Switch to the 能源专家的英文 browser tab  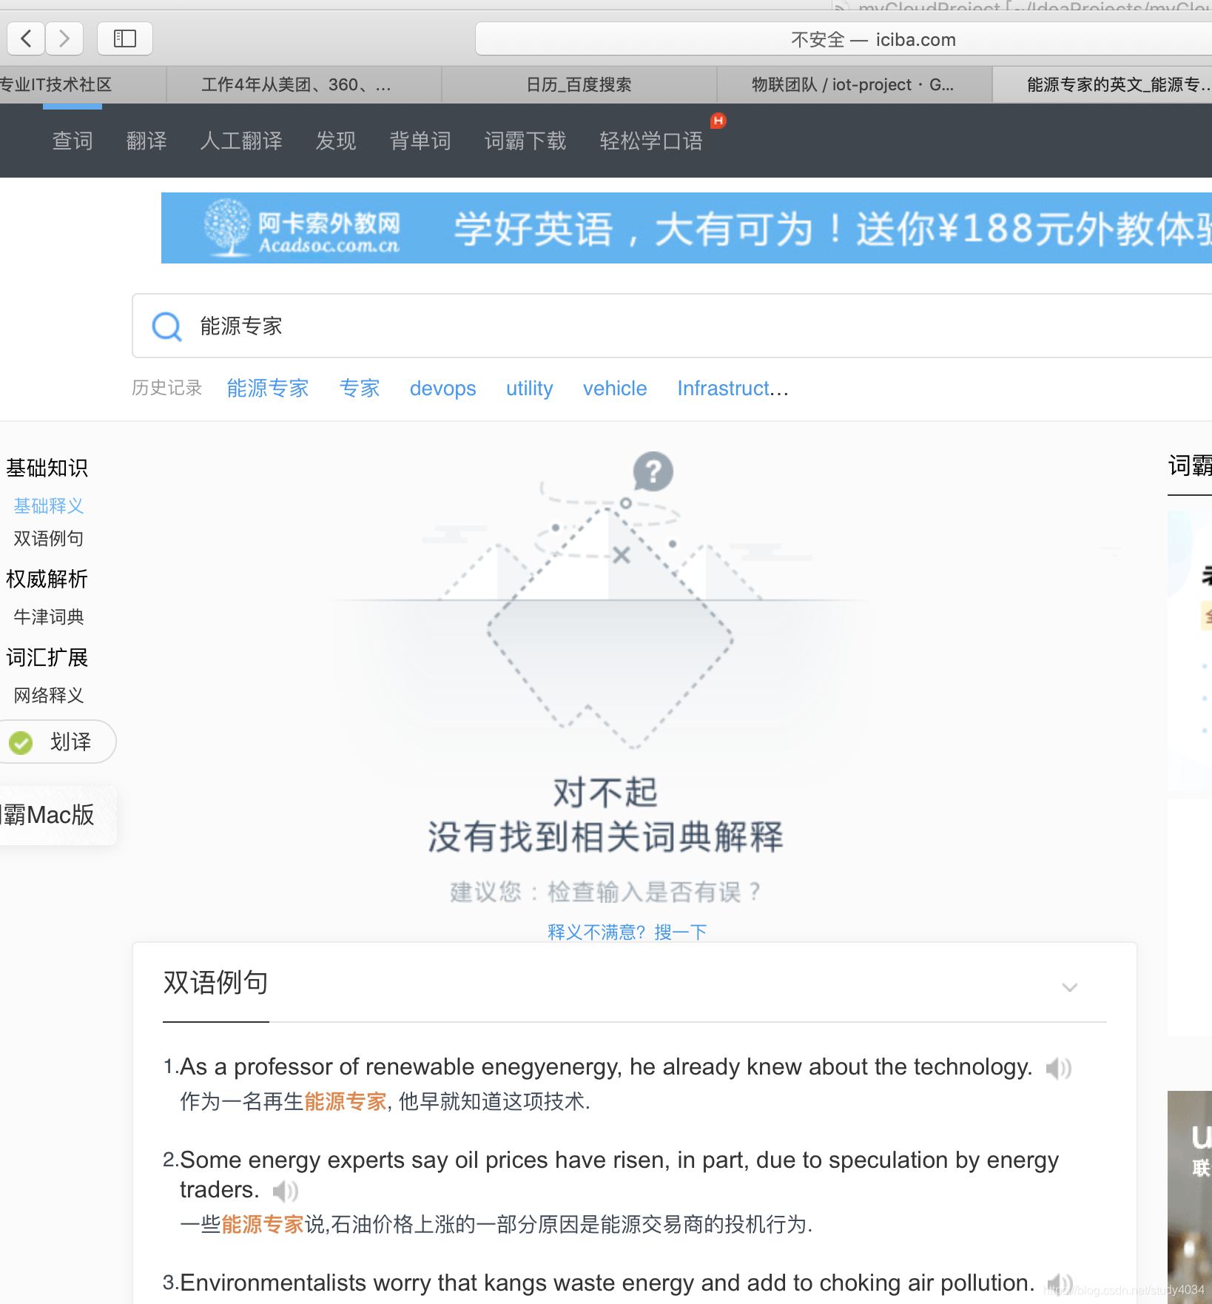pyautogui.click(x=1102, y=84)
